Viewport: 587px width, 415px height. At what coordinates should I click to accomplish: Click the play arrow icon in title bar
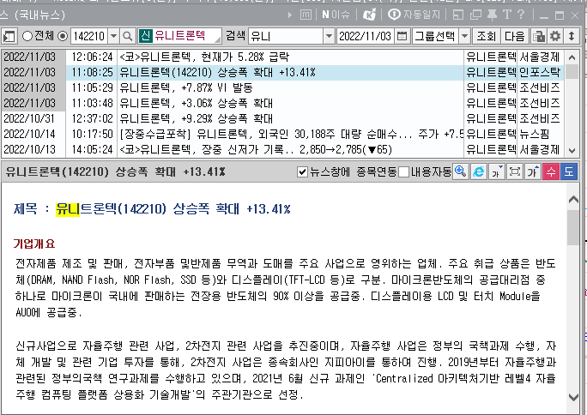click(x=290, y=15)
